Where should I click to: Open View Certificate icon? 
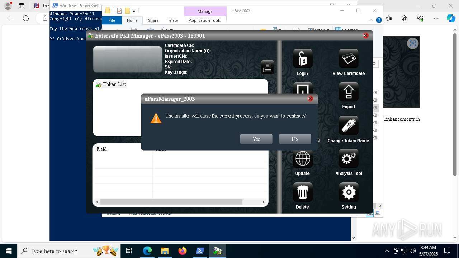[349, 58]
